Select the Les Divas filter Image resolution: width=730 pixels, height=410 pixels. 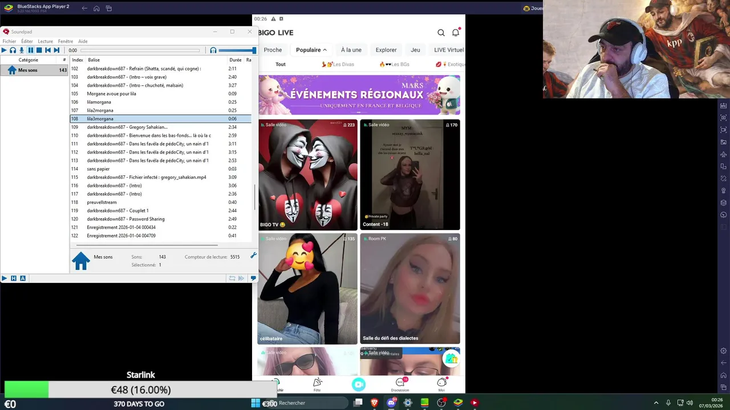pos(338,64)
